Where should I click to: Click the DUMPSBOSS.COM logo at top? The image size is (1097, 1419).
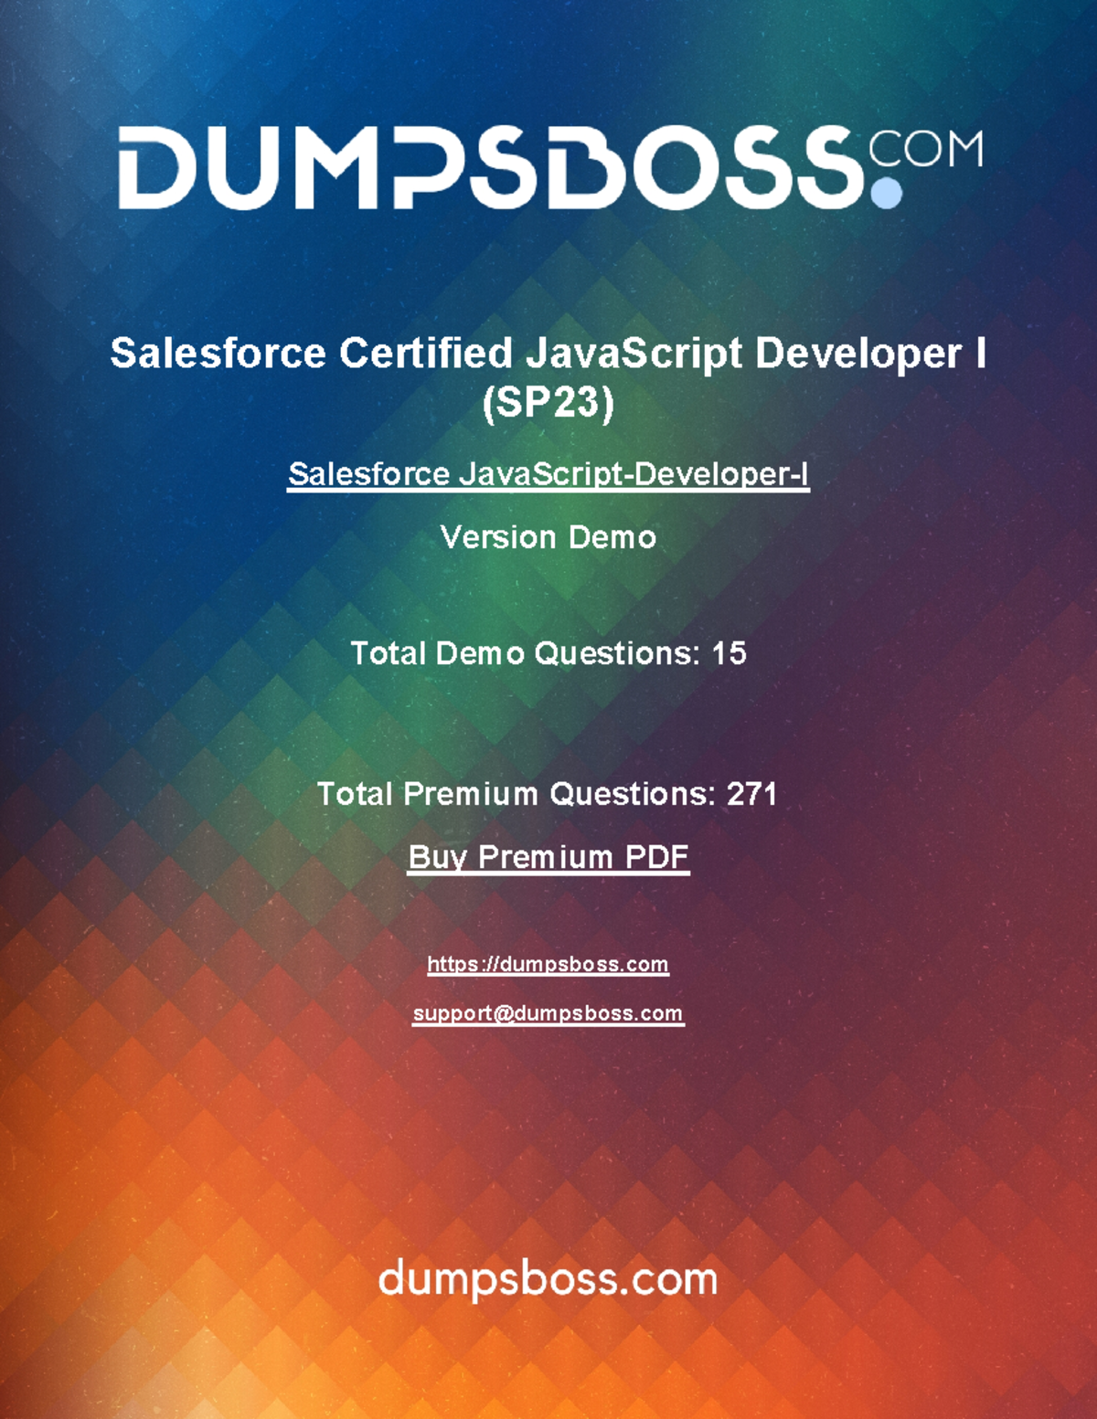[x=550, y=167]
